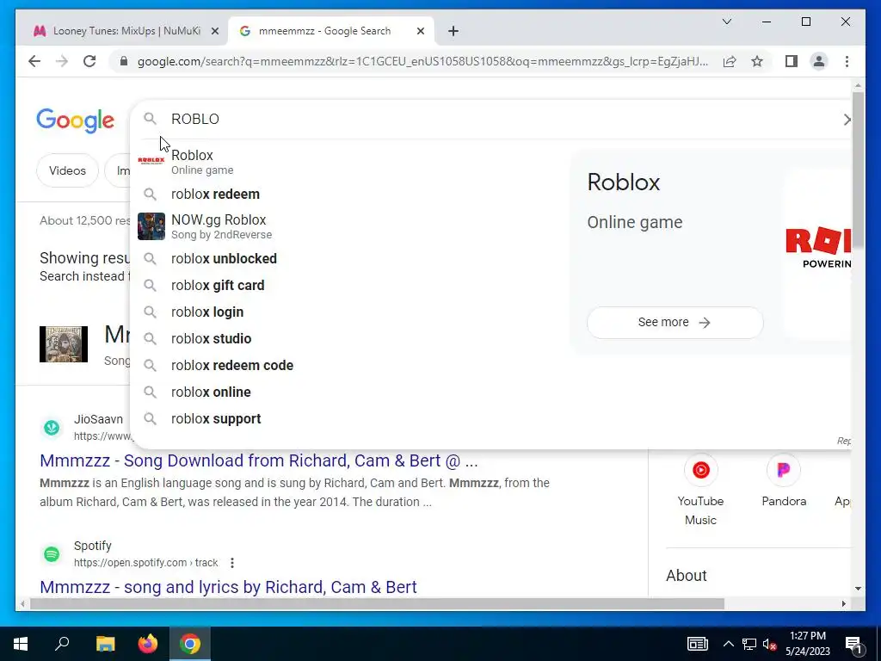The image size is (881, 661).
Task: Click the Chrome taskbar icon
Action: 190,644
